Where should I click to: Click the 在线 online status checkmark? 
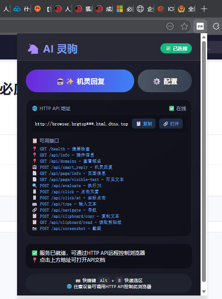(171, 108)
